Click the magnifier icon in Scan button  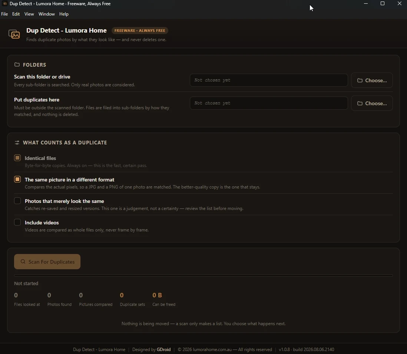[x=23, y=261]
